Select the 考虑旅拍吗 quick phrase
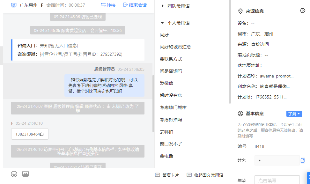The image size is (310, 184). 171,120
